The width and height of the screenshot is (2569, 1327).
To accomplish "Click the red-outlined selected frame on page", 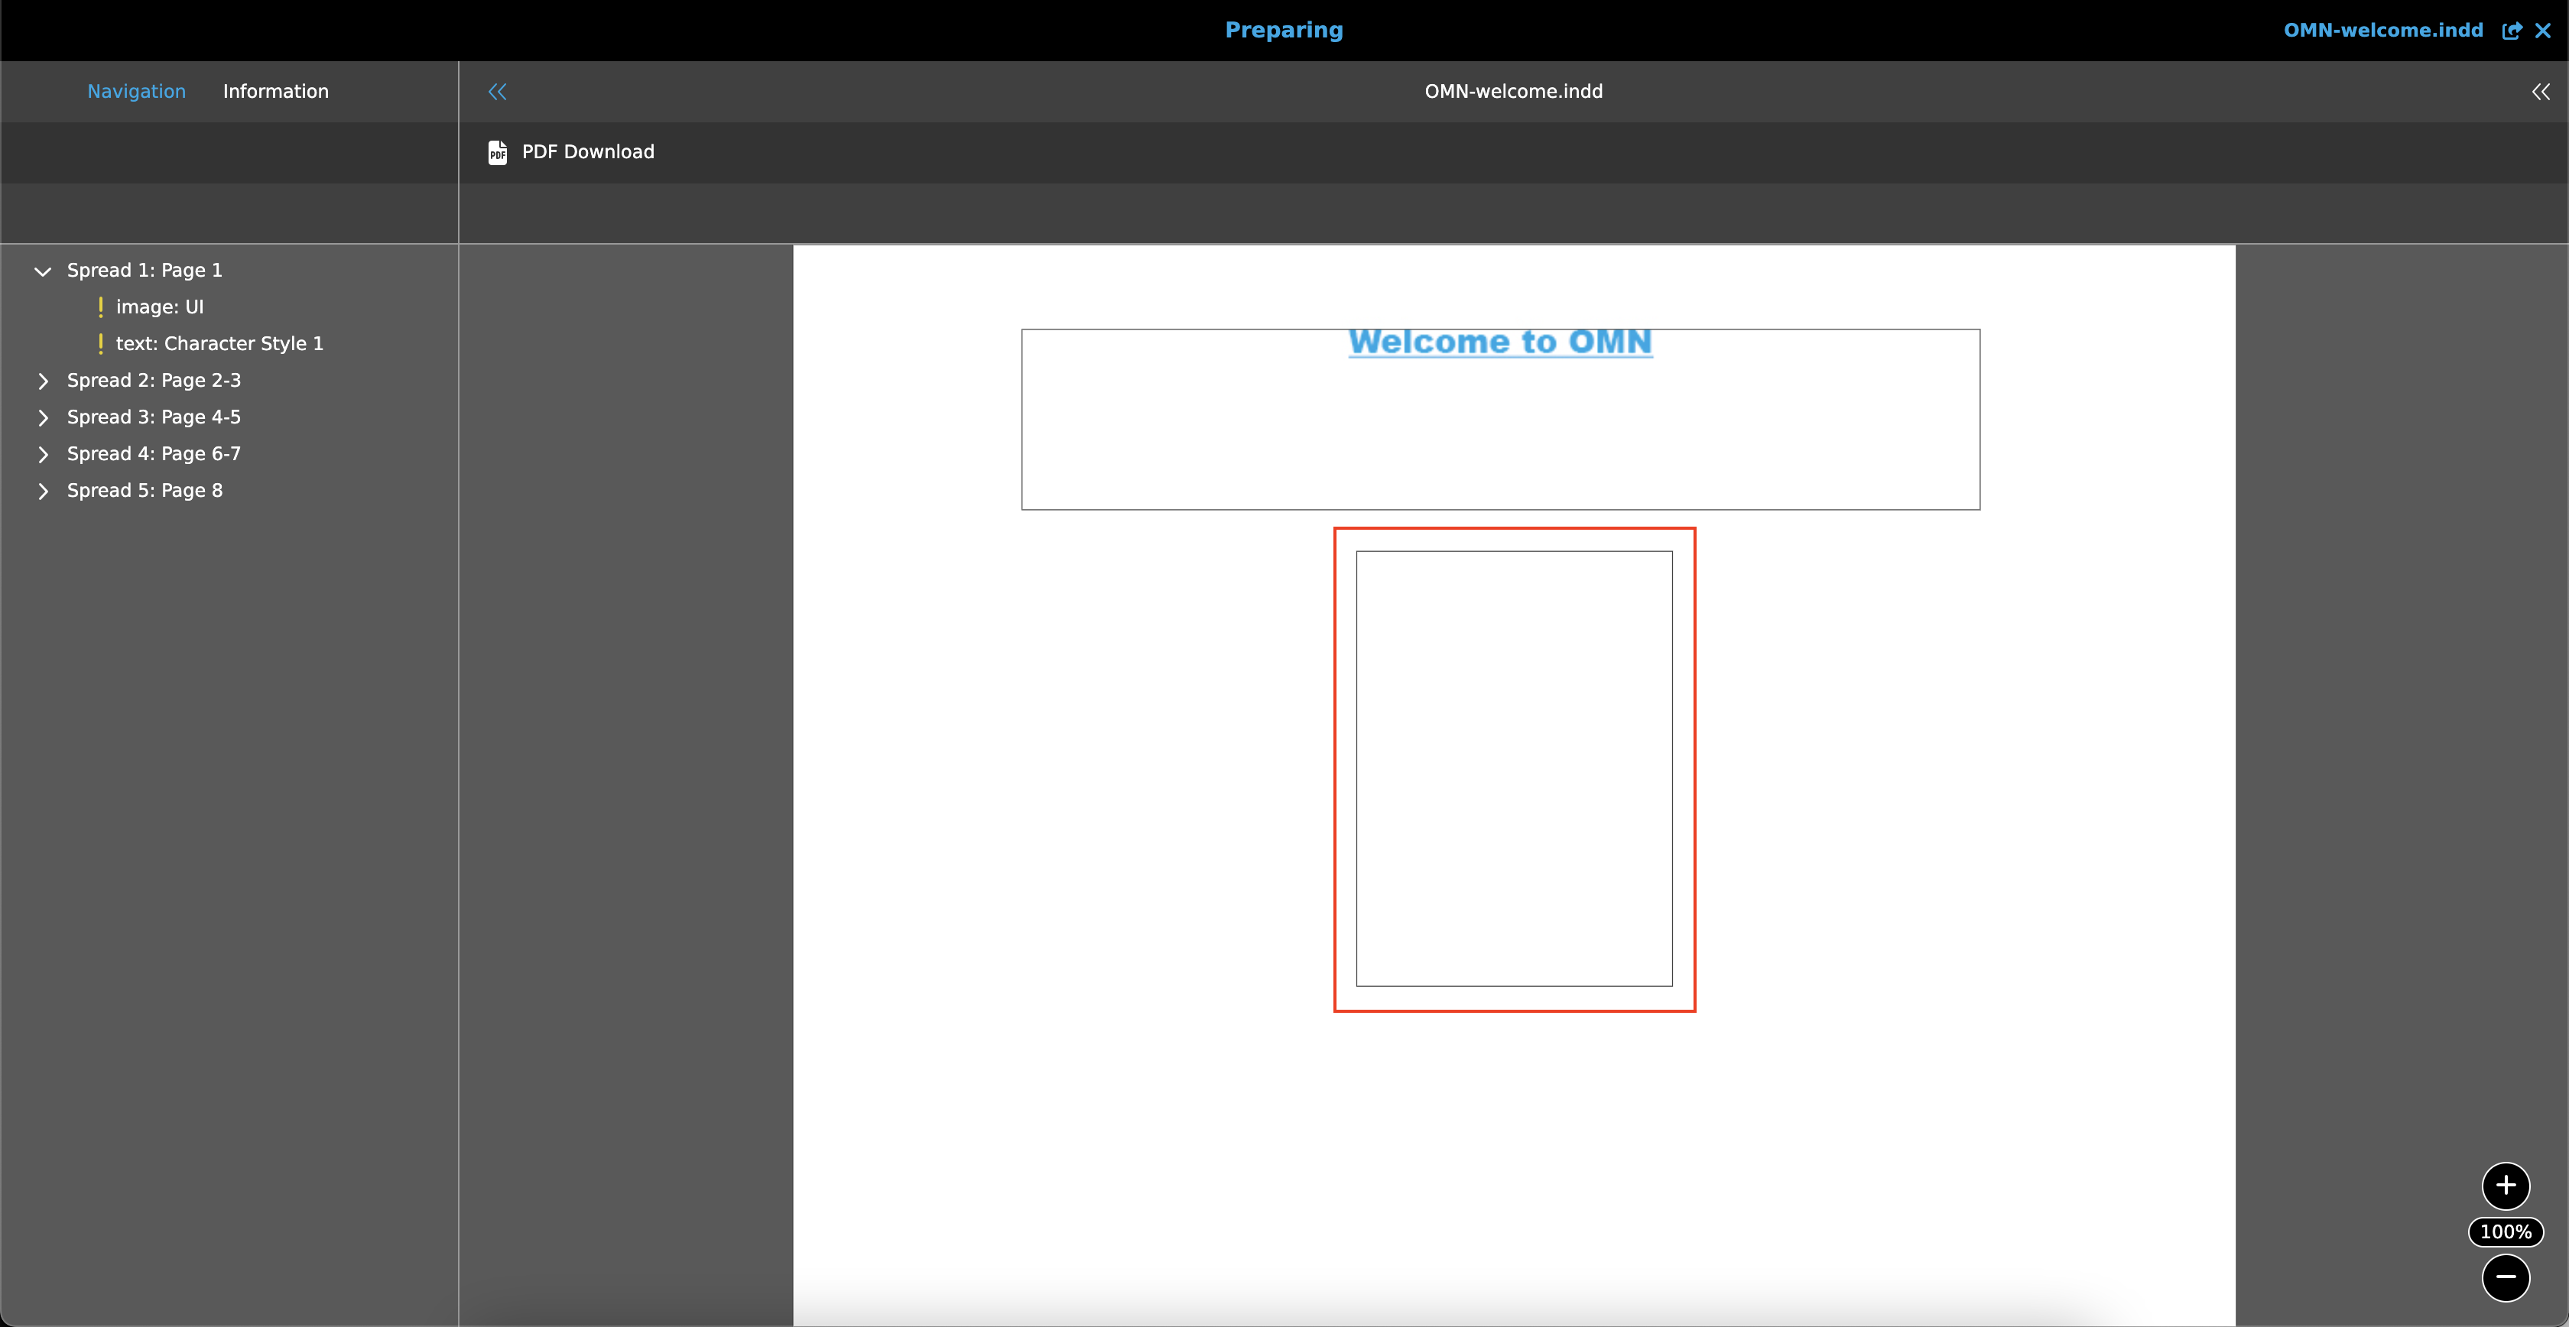I will pyautogui.click(x=1514, y=770).
